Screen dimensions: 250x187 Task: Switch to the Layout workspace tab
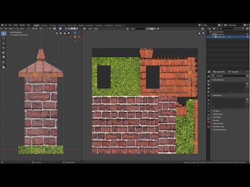pos(36,25)
